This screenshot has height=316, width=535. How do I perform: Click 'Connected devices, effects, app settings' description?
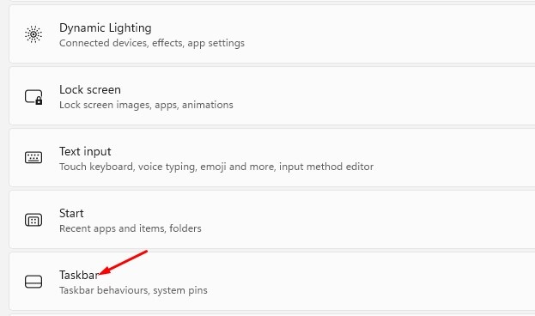[x=152, y=43]
